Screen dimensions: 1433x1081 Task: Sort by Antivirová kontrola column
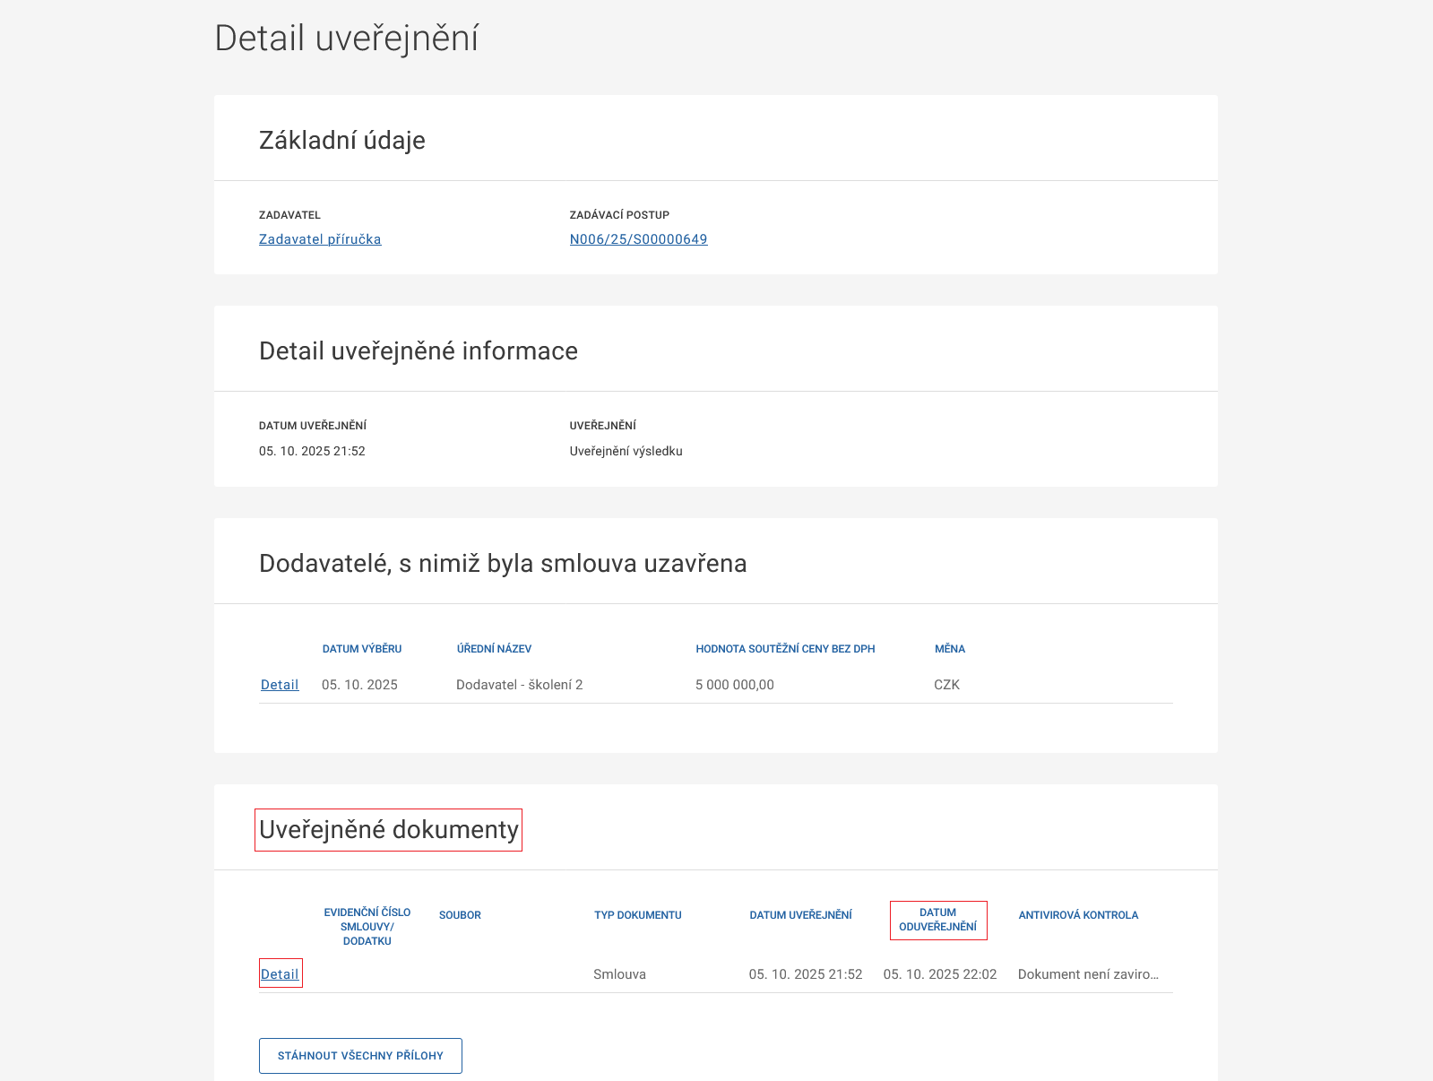click(1078, 915)
